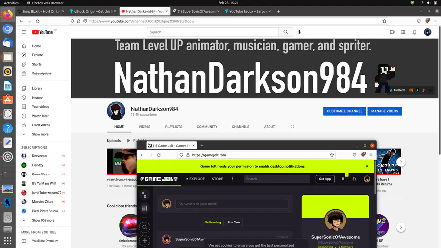Screen dimensions: 441x248
Task: Open Game Jolt sidebar search icon
Action: [145, 227]
